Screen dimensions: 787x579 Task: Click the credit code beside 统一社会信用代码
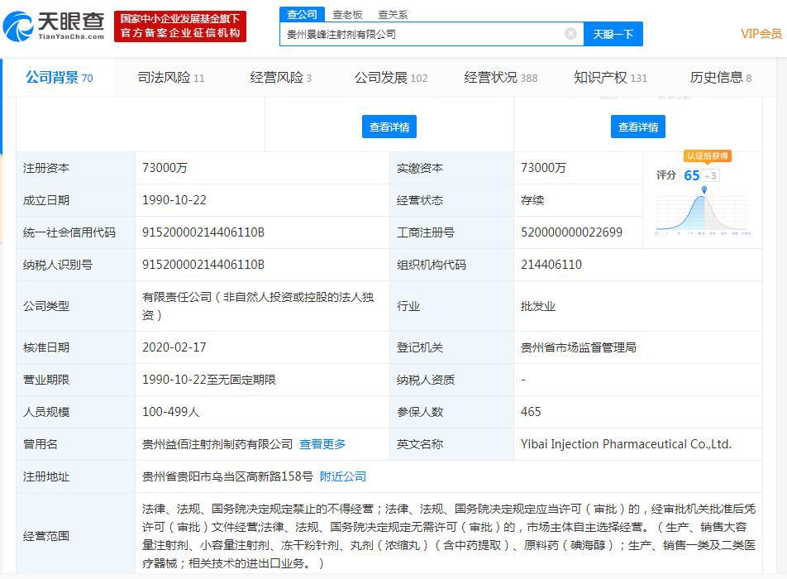pyautogui.click(x=203, y=232)
